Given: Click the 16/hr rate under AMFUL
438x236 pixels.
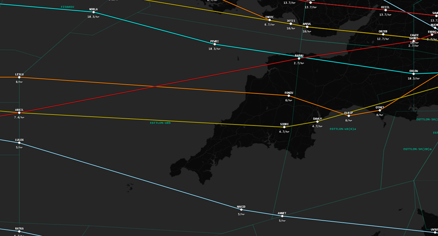Looking at the screenshot, I should 307,32.
